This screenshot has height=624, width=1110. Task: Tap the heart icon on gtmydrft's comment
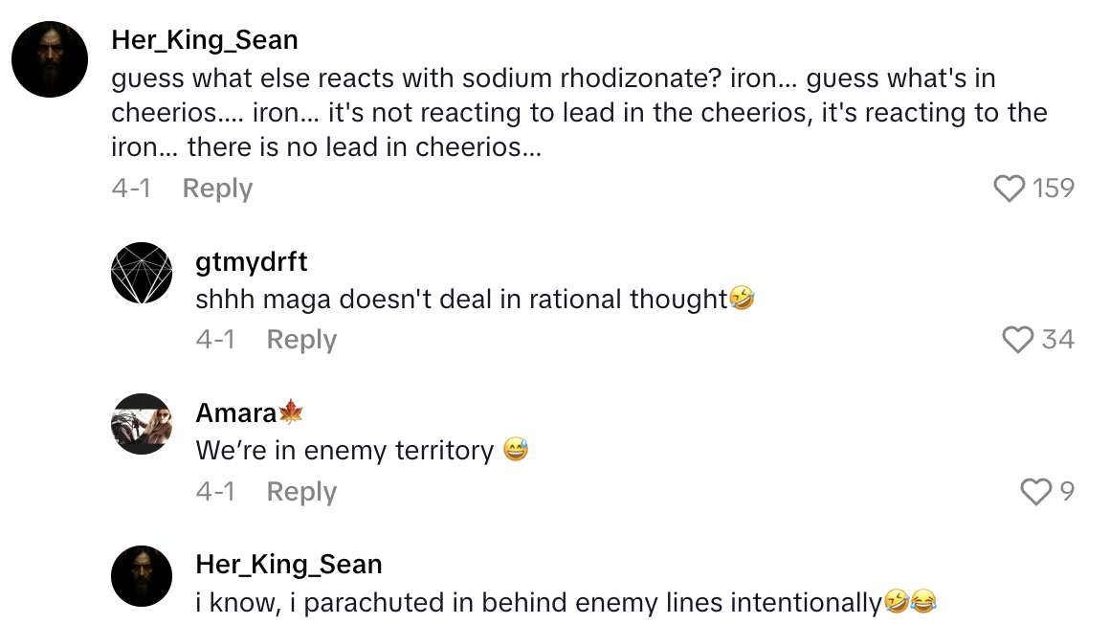pos(1017,340)
